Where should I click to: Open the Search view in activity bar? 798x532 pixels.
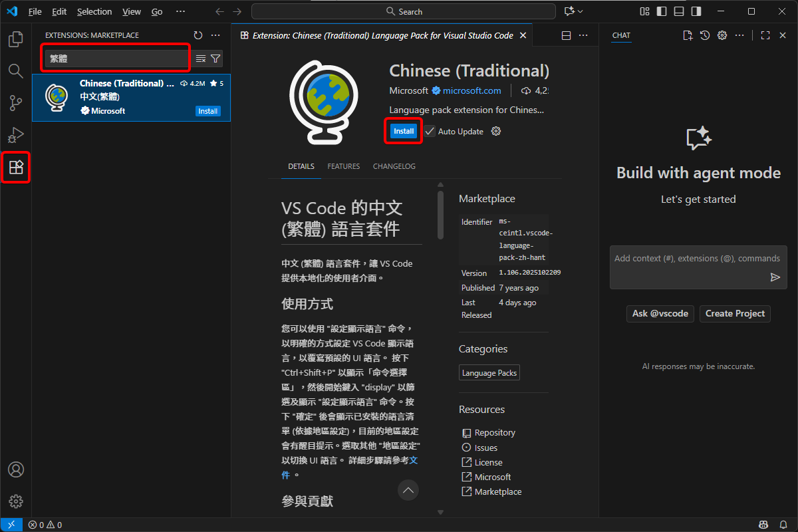coord(15,71)
